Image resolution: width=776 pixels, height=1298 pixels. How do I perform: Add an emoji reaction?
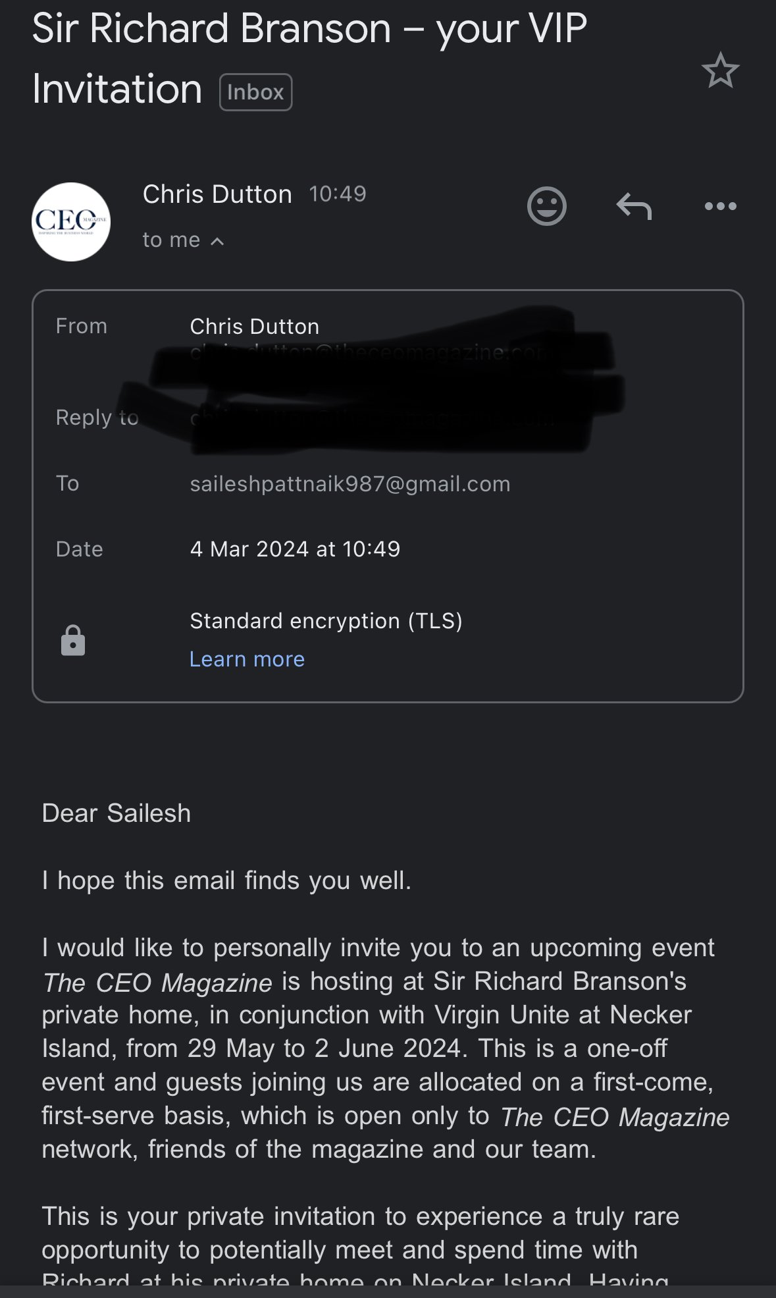[546, 206]
